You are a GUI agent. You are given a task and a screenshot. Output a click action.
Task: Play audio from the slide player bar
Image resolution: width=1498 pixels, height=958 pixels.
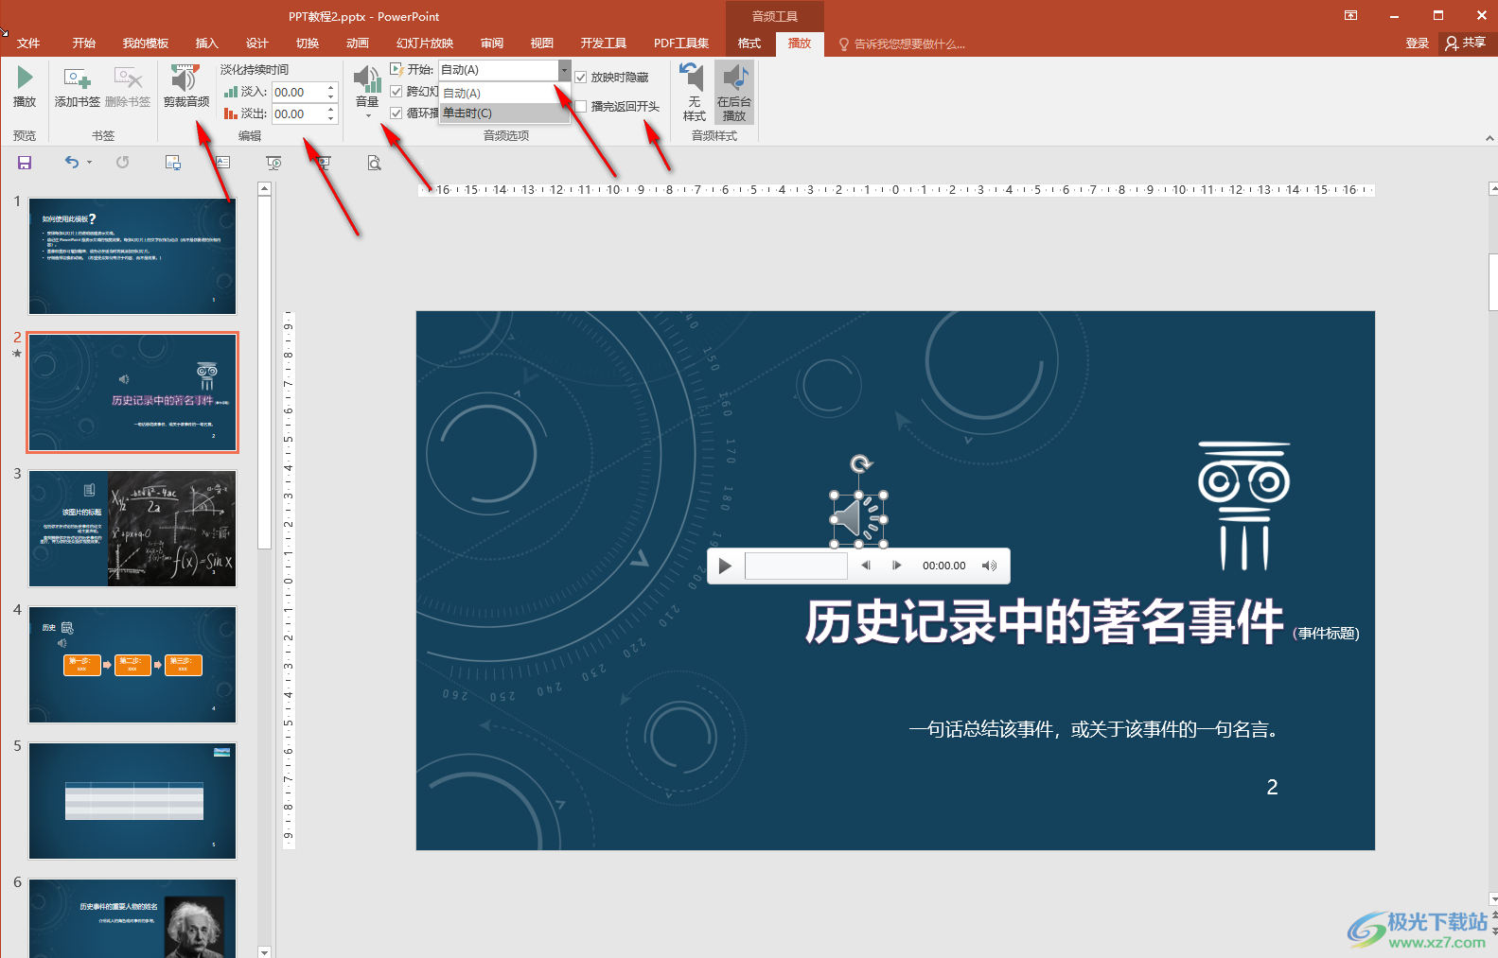click(x=725, y=566)
